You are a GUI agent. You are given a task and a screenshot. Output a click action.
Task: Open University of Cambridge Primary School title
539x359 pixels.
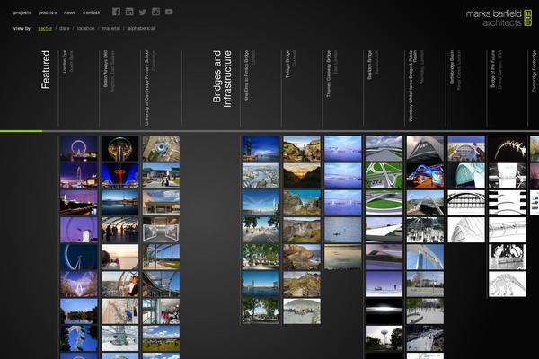click(146, 88)
